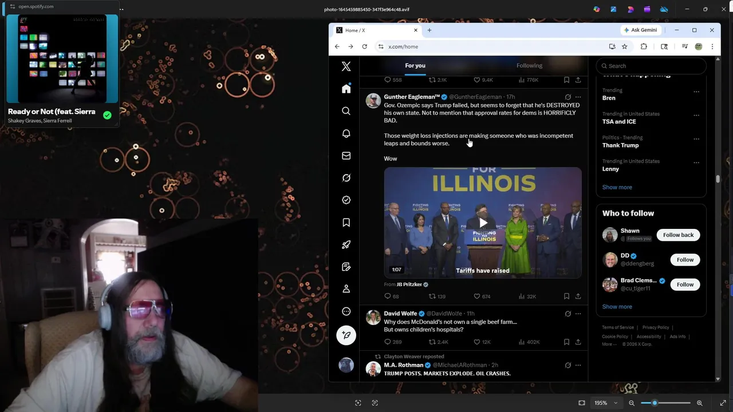This screenshot has height=412, width=733.
Task: Click the Post feather compose button
Action: tap(346, 335)
